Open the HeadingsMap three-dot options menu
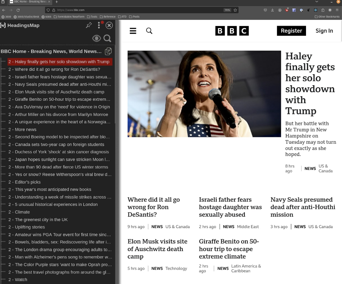Viewport: 342px width, 284px height. [99, 25]
